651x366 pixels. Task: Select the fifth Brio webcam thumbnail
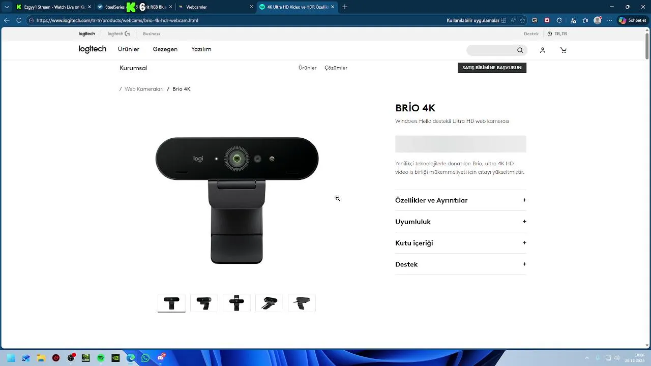click(x=302, y=303)
